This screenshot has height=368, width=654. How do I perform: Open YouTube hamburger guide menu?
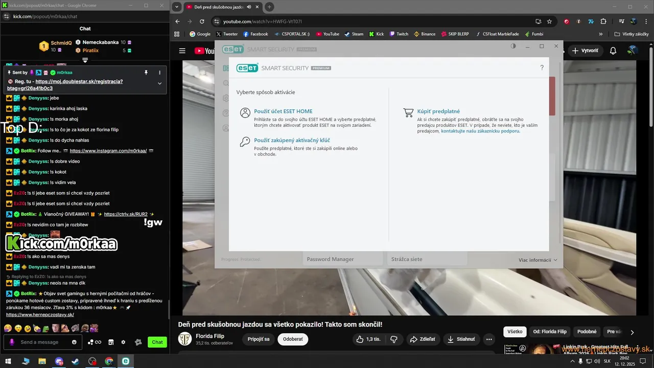coord(182,51)
